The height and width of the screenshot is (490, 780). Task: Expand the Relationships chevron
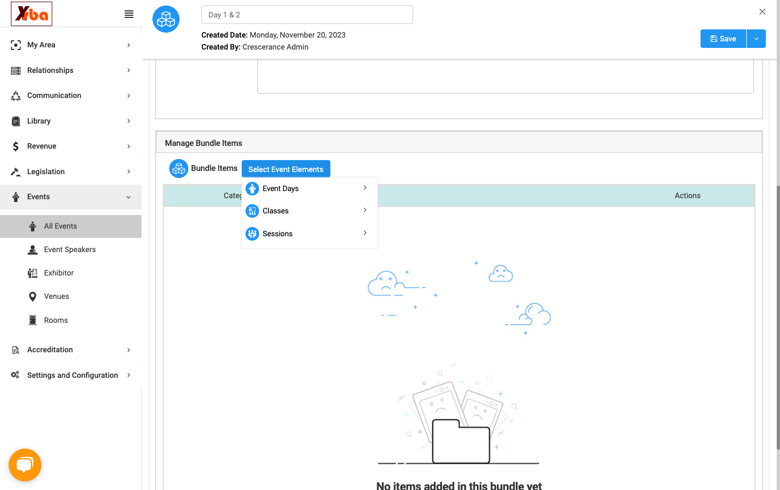coord(128,70)
